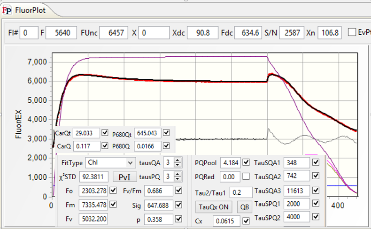Click the PQPool value field

pos(230,163)
